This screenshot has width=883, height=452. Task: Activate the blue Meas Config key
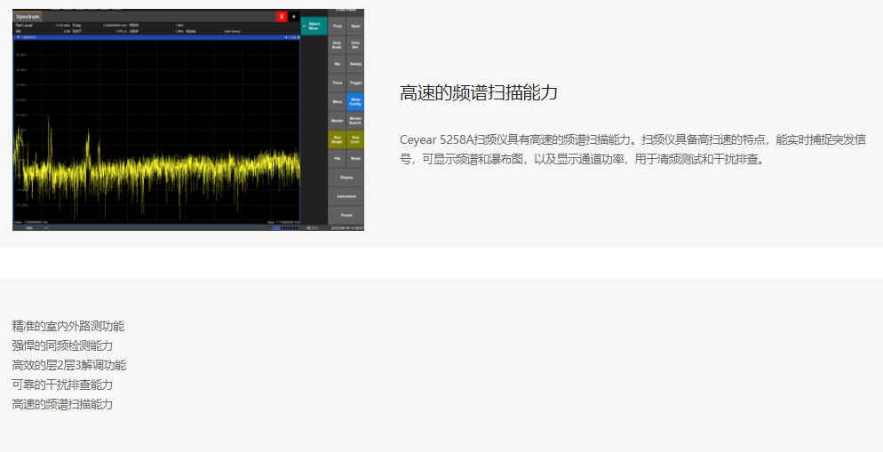pyautogui.click(x=355, y=101)
